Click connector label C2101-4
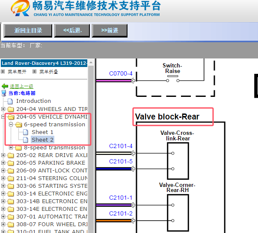The image size is (258, 233). point(121,146)
